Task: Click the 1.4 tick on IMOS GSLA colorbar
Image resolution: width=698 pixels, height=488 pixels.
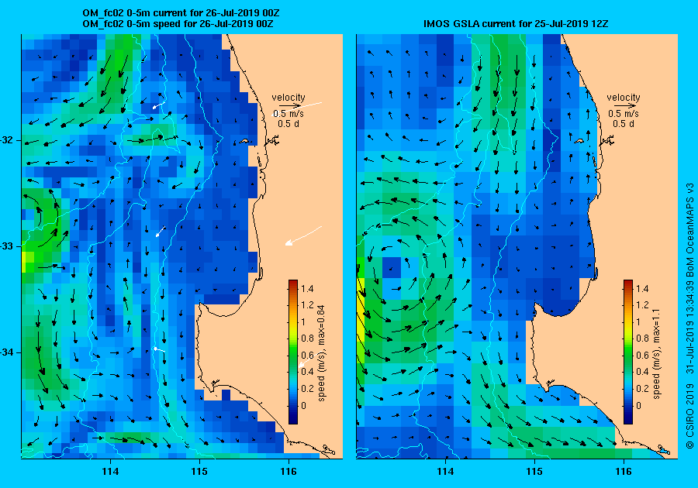Action: 642,288
